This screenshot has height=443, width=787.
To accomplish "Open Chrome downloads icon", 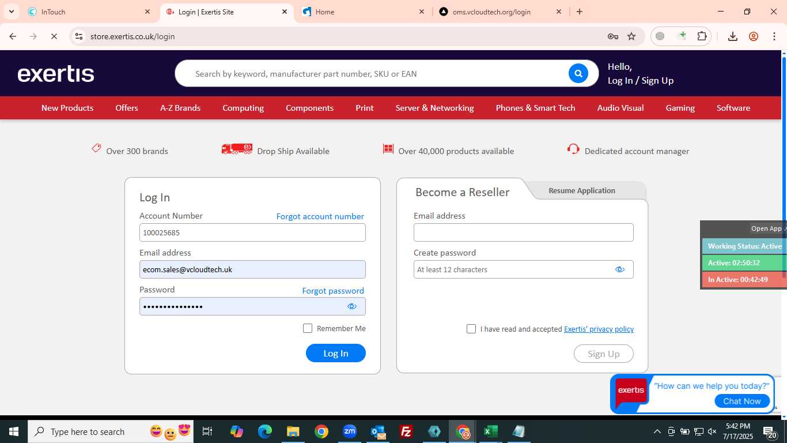I will 733,36.
